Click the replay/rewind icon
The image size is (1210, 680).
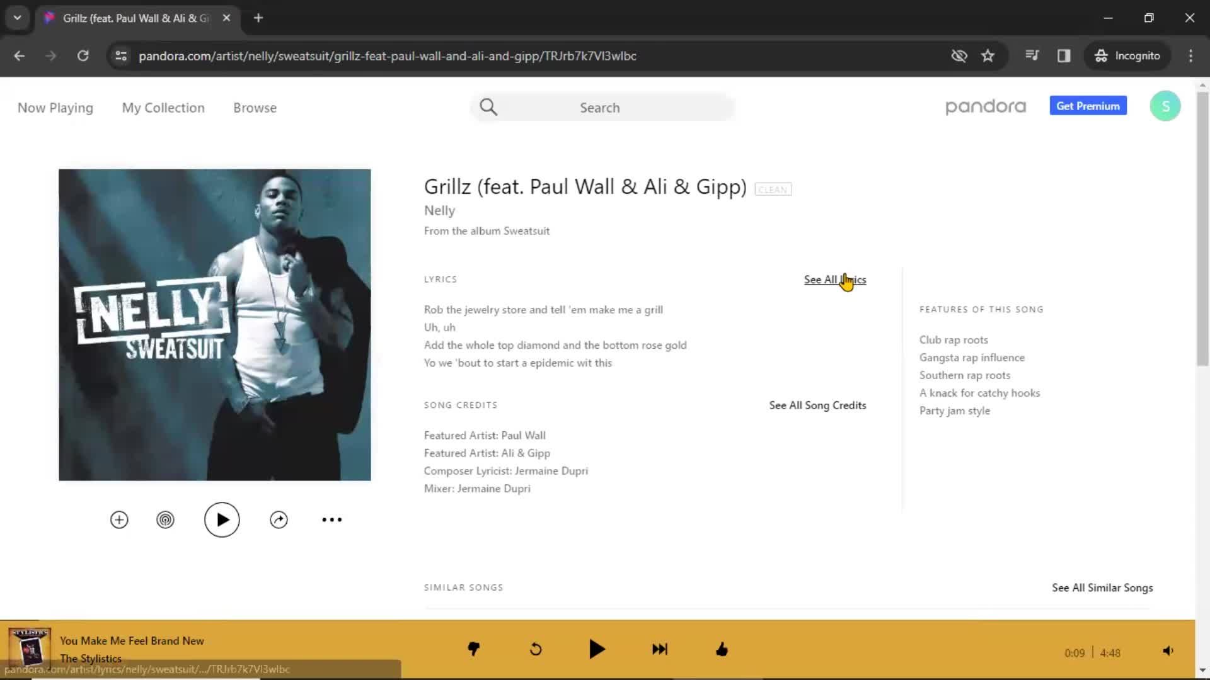535,649
